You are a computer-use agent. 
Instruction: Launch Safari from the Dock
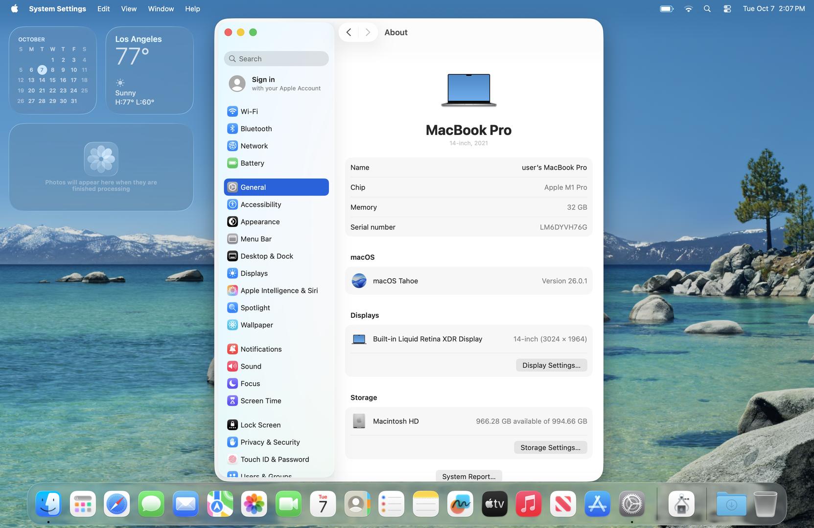pyautogui.click(x=117, y=504)
